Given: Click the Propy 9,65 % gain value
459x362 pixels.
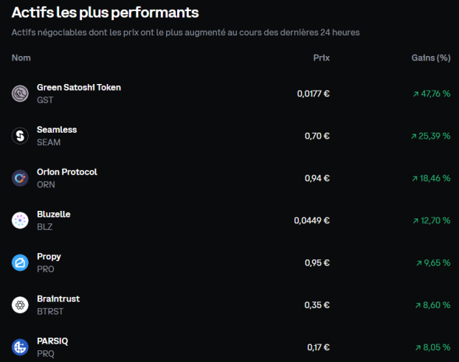Looking at the screenshot, I should point(433,263).
